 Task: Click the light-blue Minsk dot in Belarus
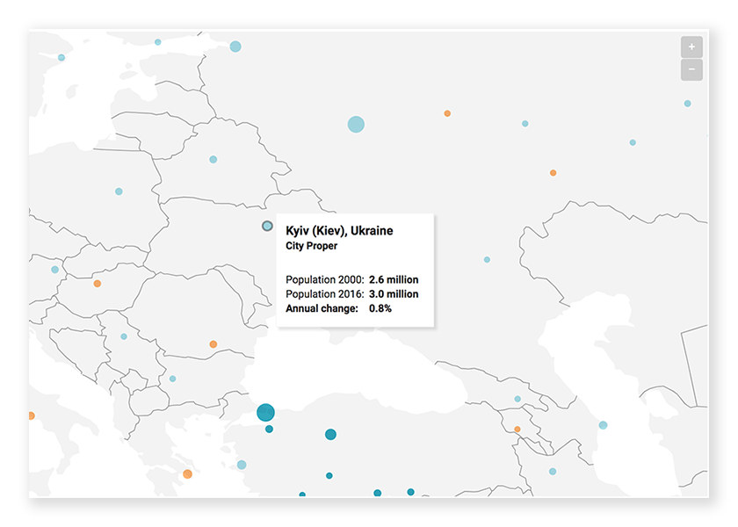pyautogui.click(x=213, y=160)
